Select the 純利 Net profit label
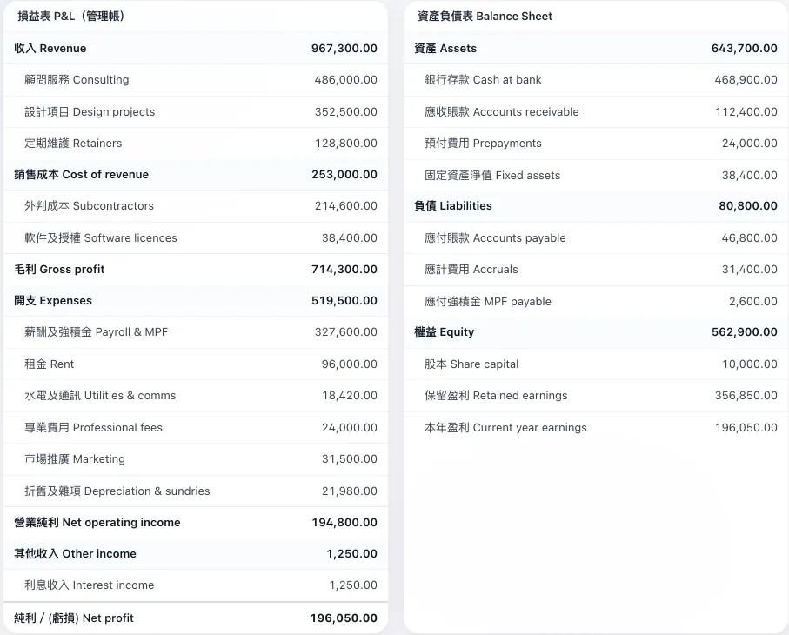This screenshot has height=635, width=789. 74,618
